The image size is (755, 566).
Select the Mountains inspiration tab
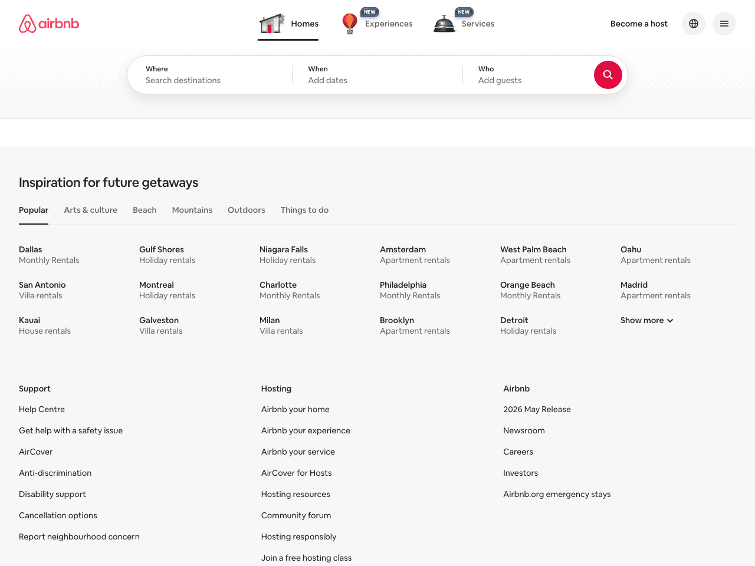click(x=192, y=210)
